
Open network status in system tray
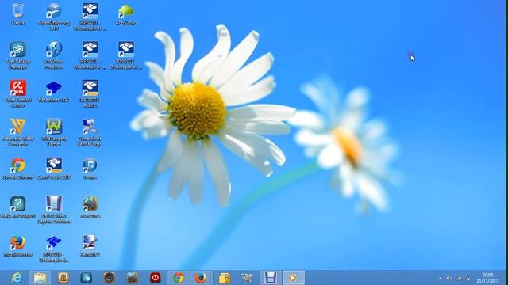click(459, 278)
